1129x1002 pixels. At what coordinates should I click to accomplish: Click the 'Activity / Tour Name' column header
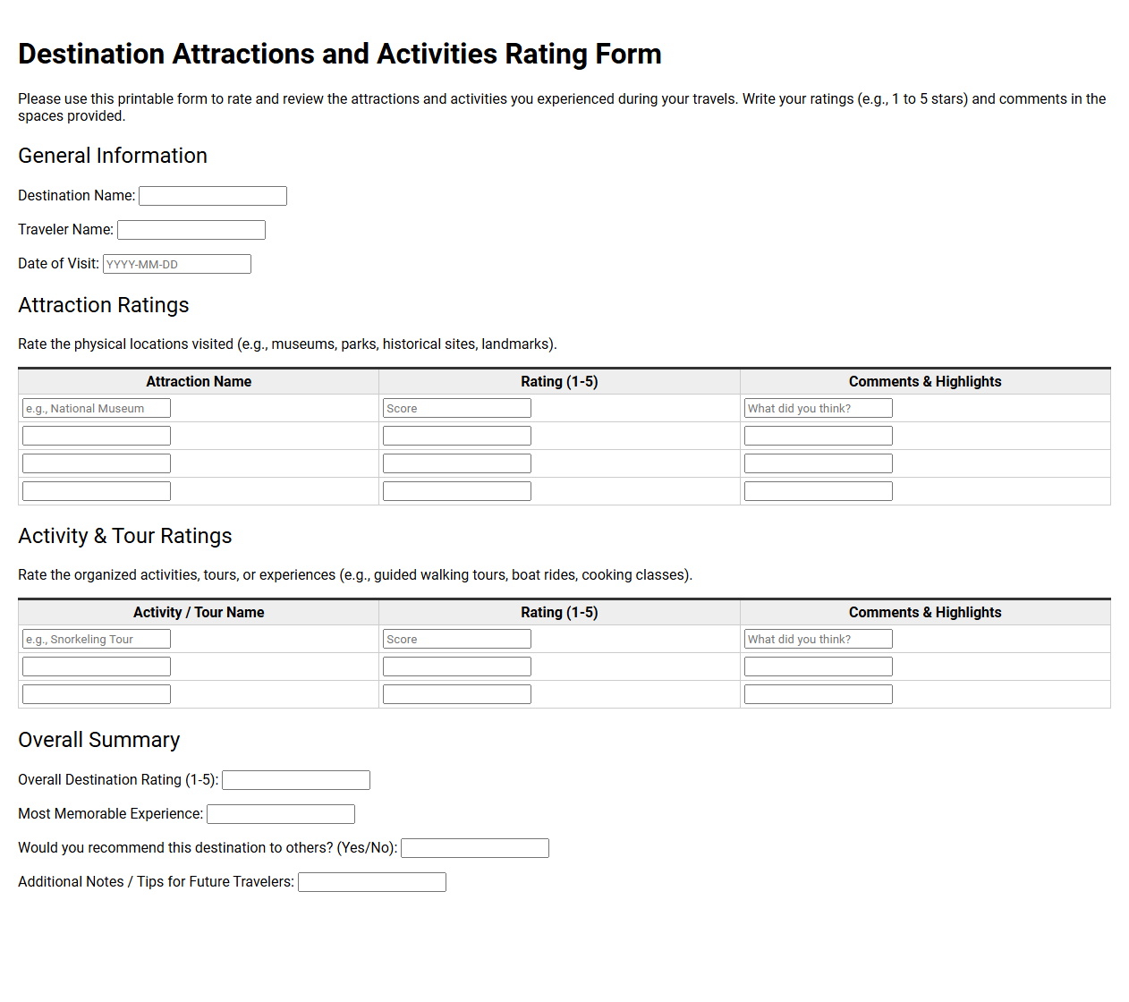199,613
